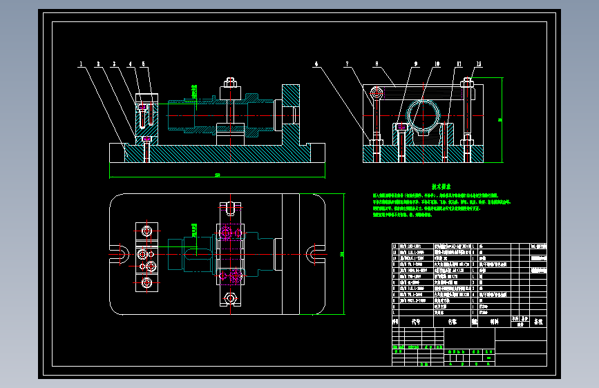Select the 代号 column header in parts list
This screenshot has height=388, width=599.
(416, 322)
